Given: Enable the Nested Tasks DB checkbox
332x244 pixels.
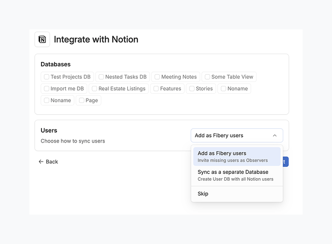Looking at the screenshot, I should click(x=101, y=77).
